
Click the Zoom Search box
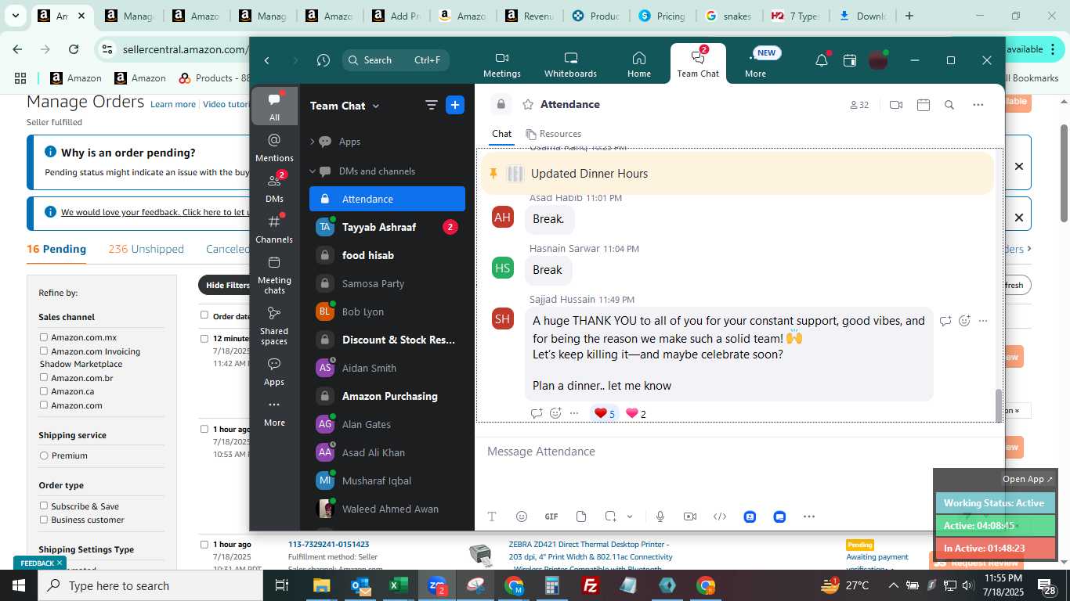396,60
